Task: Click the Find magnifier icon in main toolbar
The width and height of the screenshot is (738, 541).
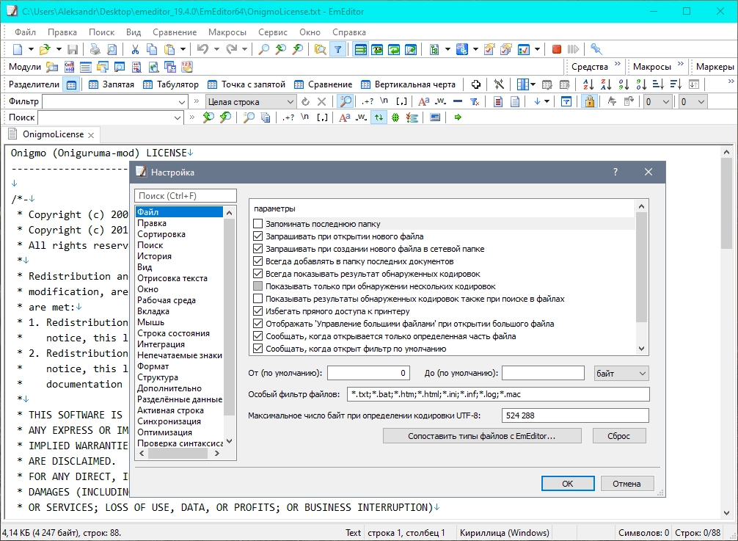Action: 264,49
